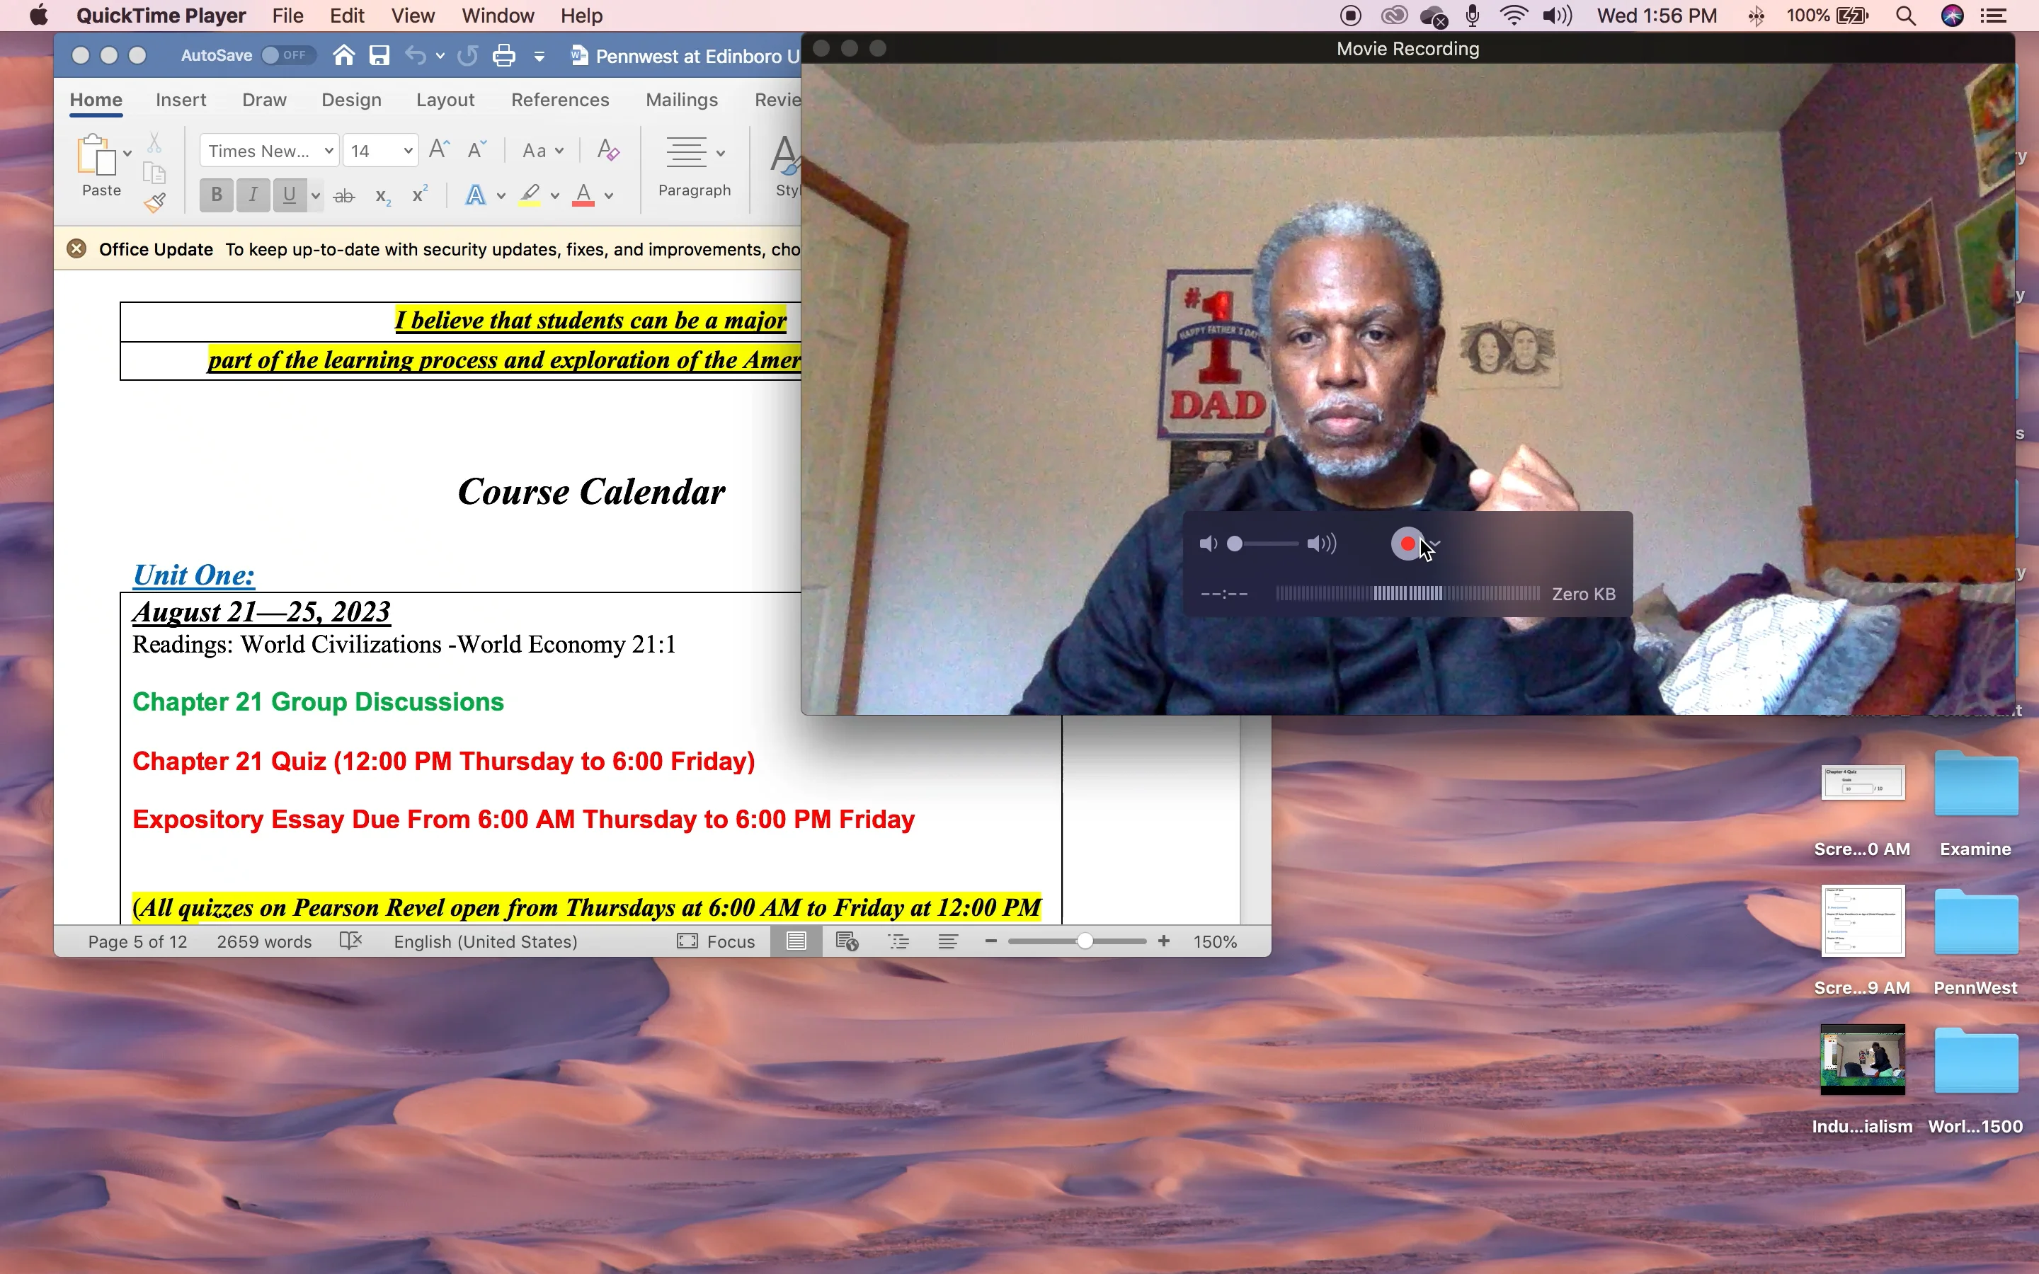Toggle Italic formatting
The image size is (2039, 1274).
(253, 195)
